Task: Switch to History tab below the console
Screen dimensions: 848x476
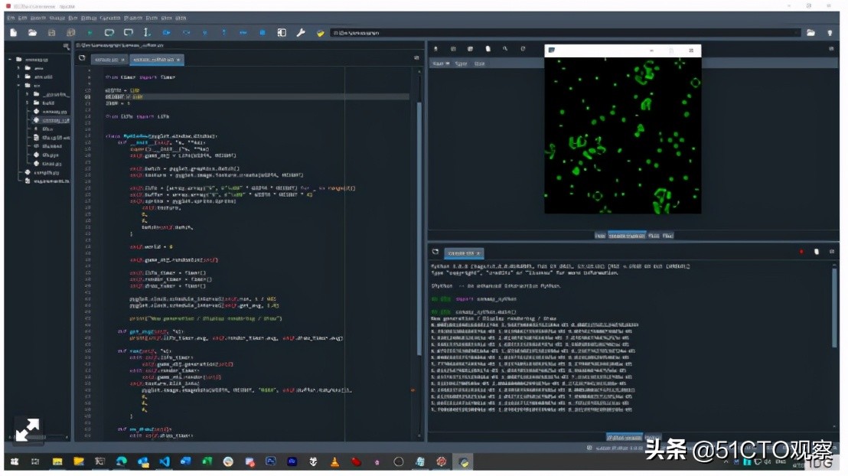Action: 652,437
